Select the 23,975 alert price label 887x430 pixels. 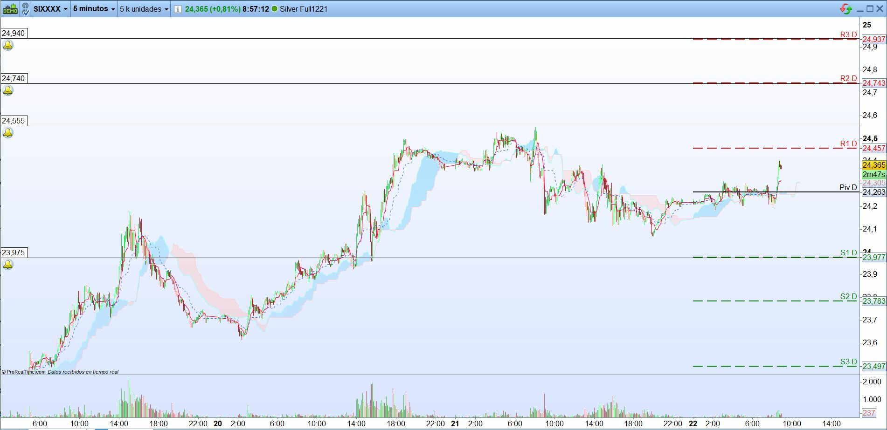(14, 253)
